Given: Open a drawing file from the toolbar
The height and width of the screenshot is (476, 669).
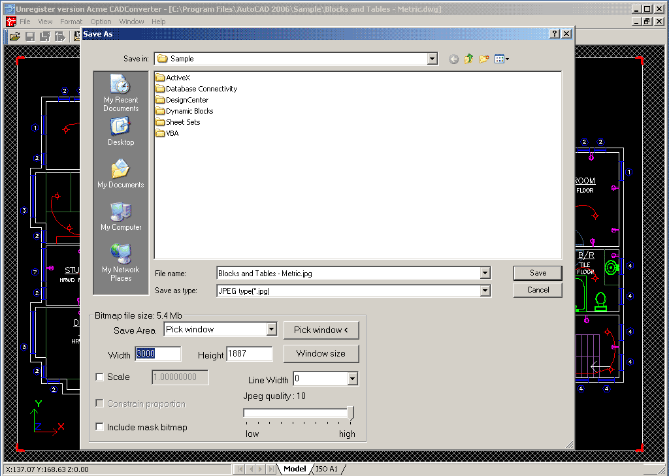Looking at the screenshot, I should point(14,36).
